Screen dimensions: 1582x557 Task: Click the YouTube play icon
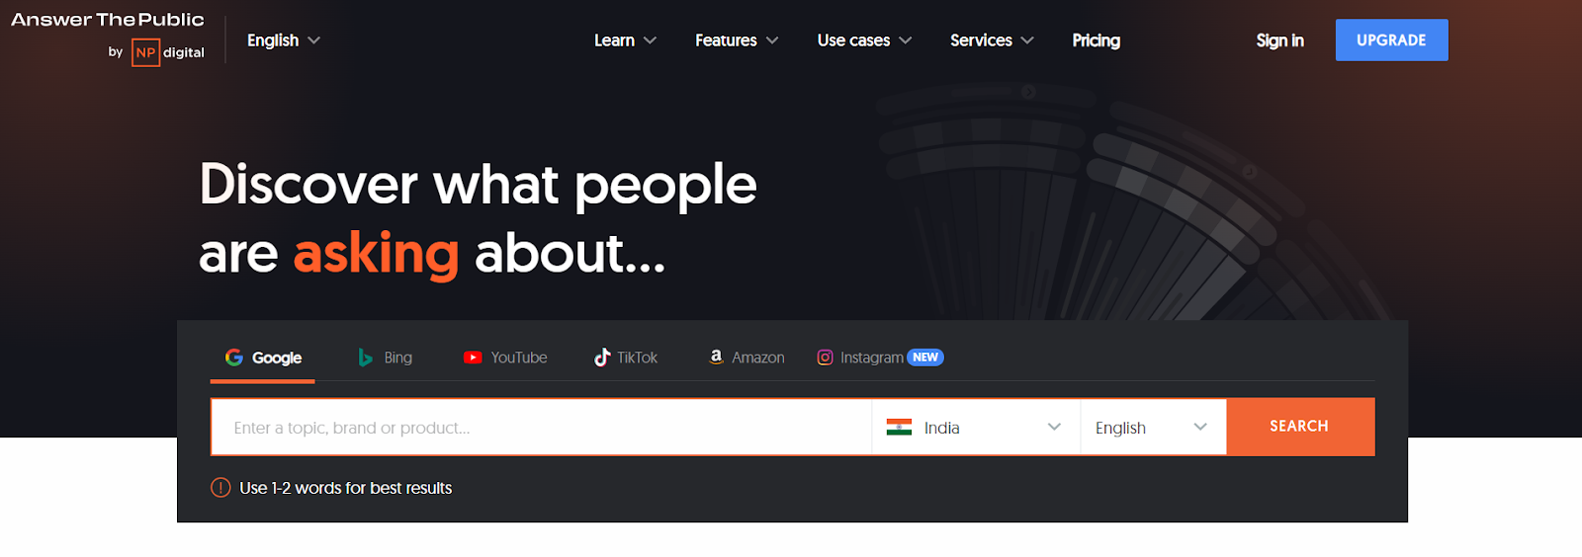pos(473,358)
